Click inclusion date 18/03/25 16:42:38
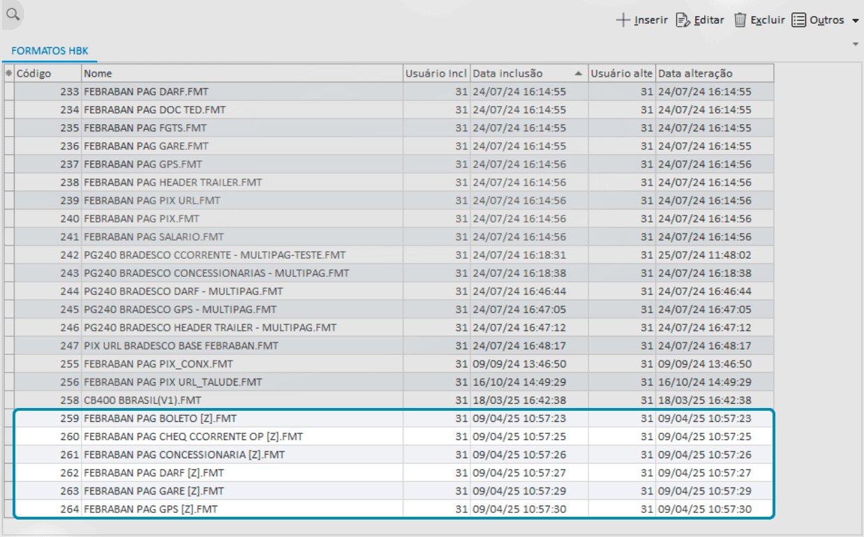The image size is (864, 537). pyautogui.click(x=529, y=400)
